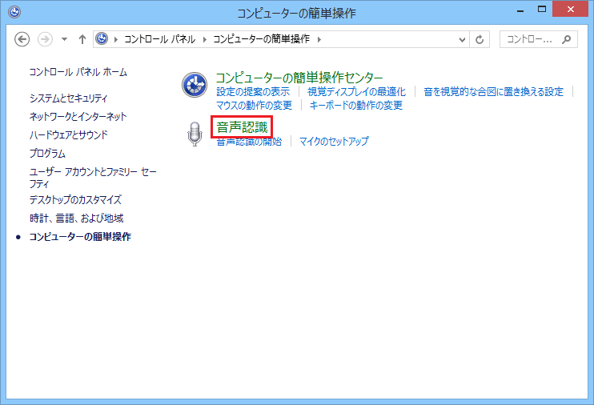Image resolution: width=594 pixels, height=405 pixels.
Task: Click the control panel search field
Action: [528, 39]
